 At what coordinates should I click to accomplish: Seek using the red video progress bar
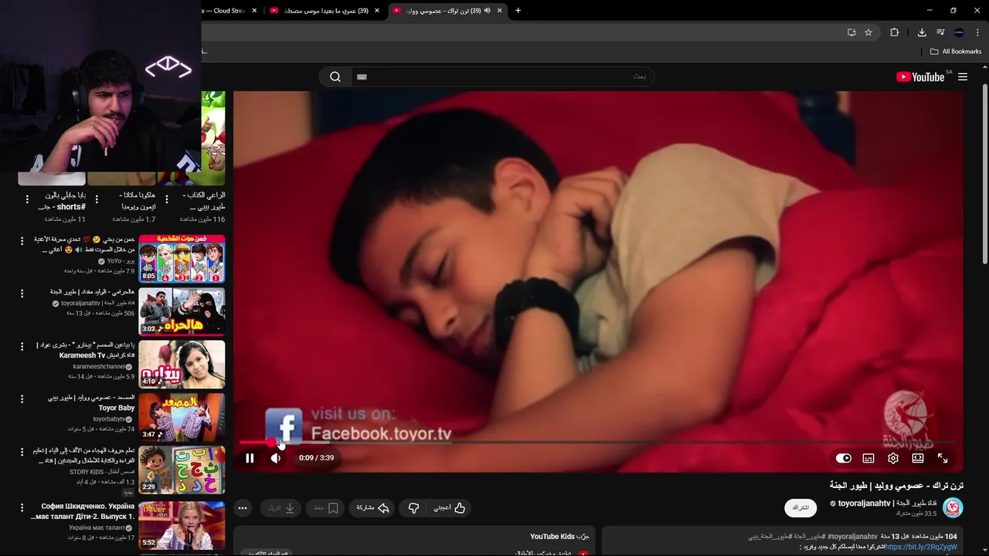[599, 442]
